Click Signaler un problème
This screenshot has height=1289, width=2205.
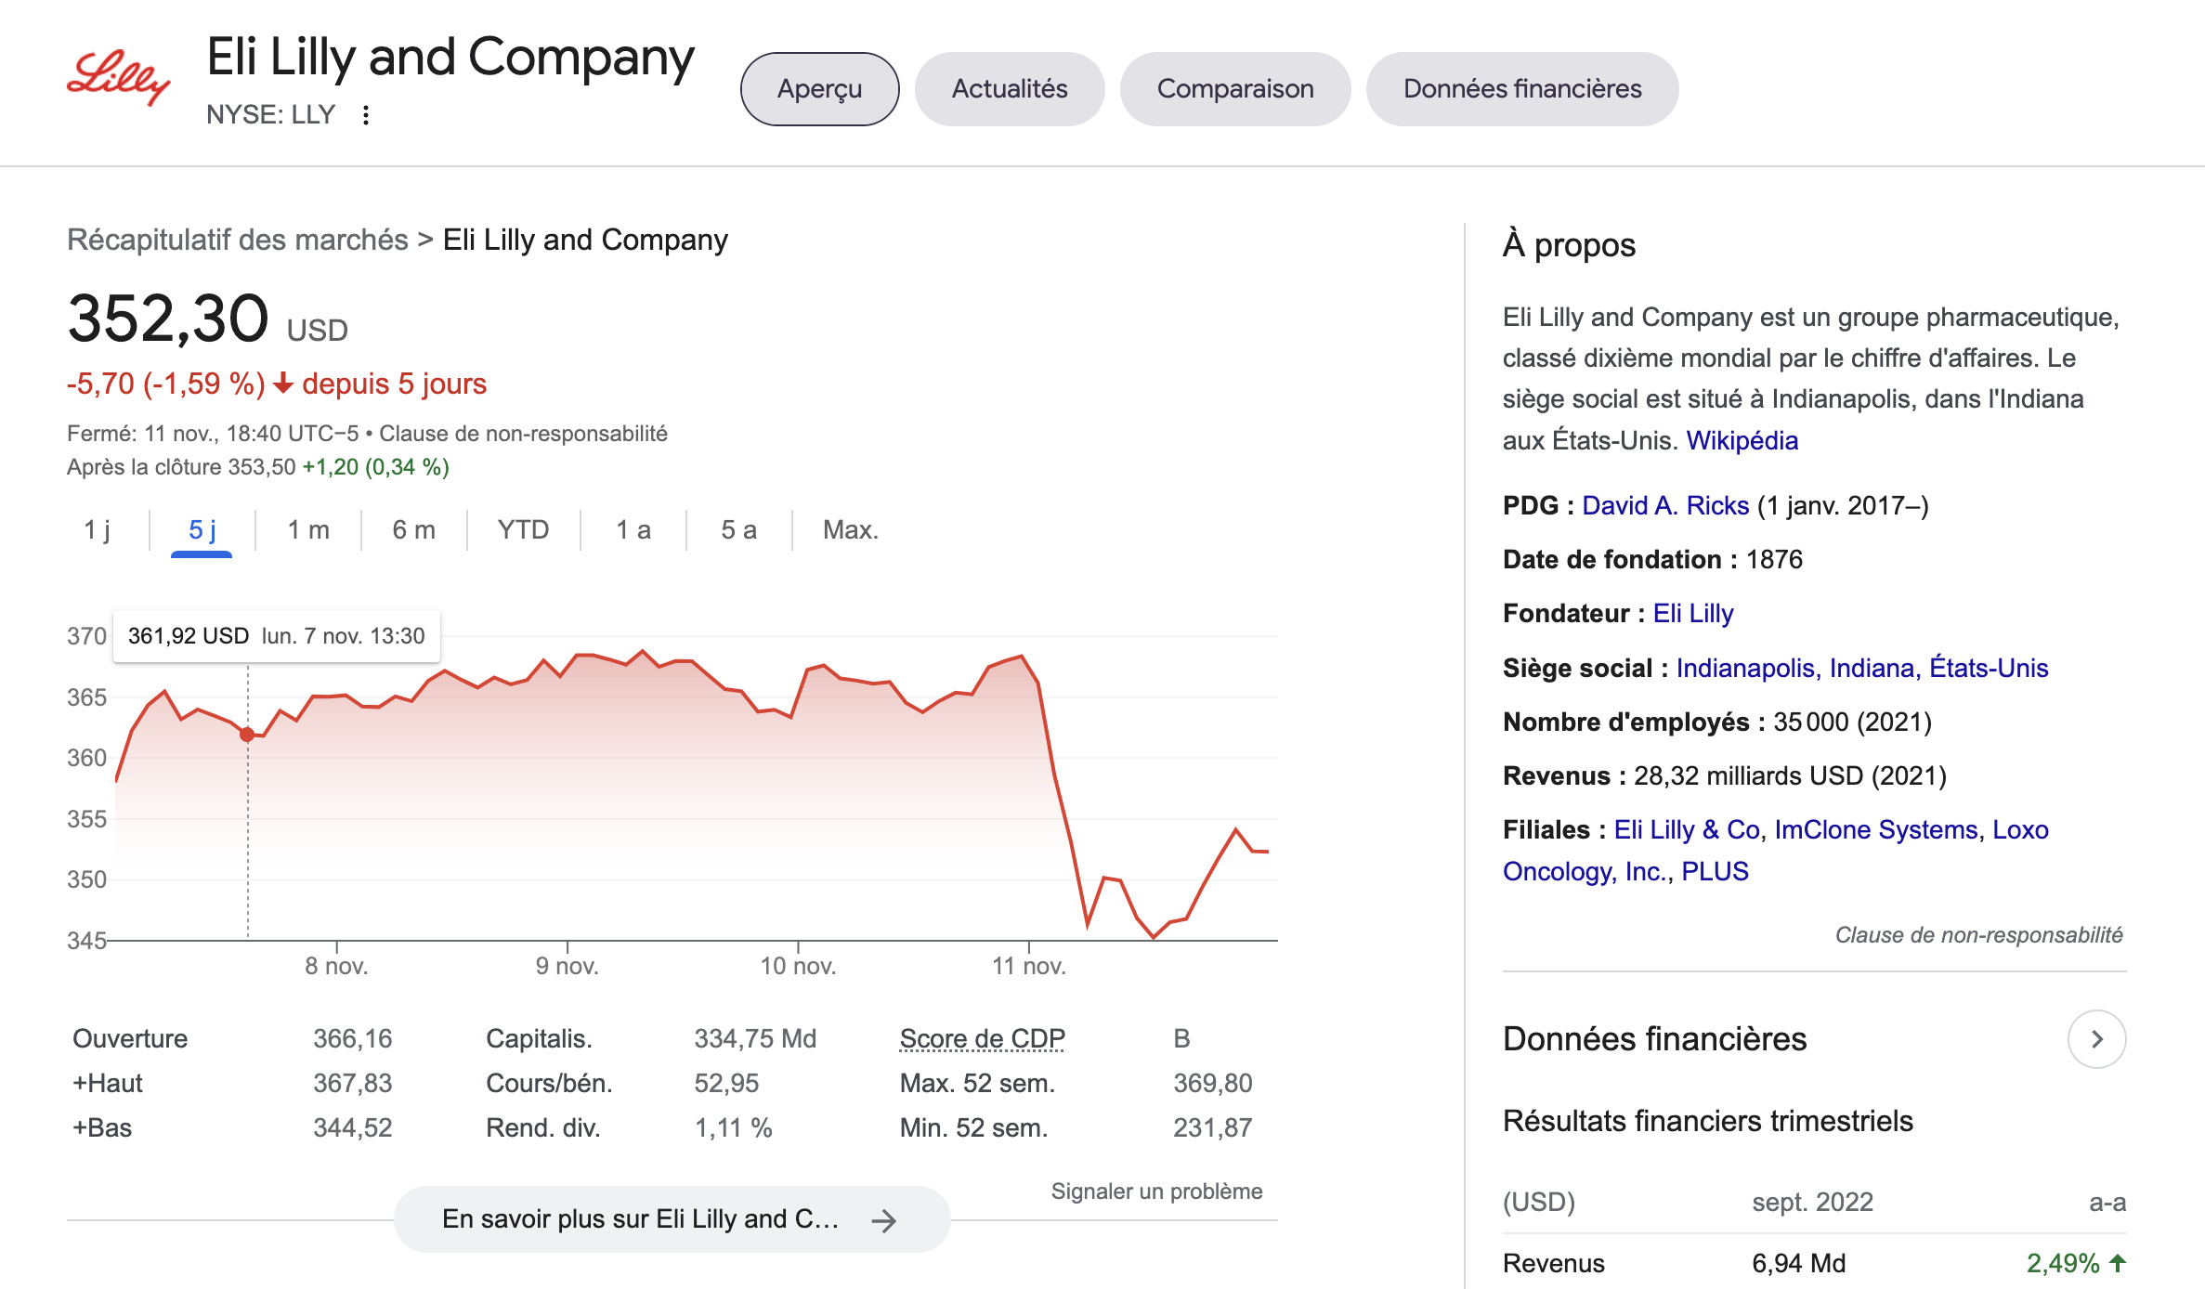[1156, 1191]
